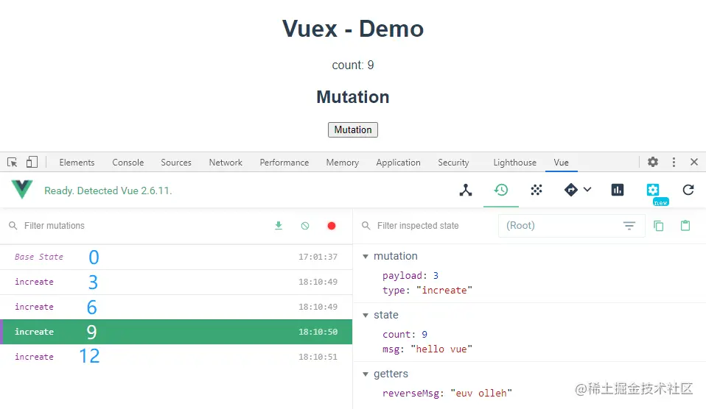Close the DevTools panel
The image size is (706, 409).
point(694,162)
